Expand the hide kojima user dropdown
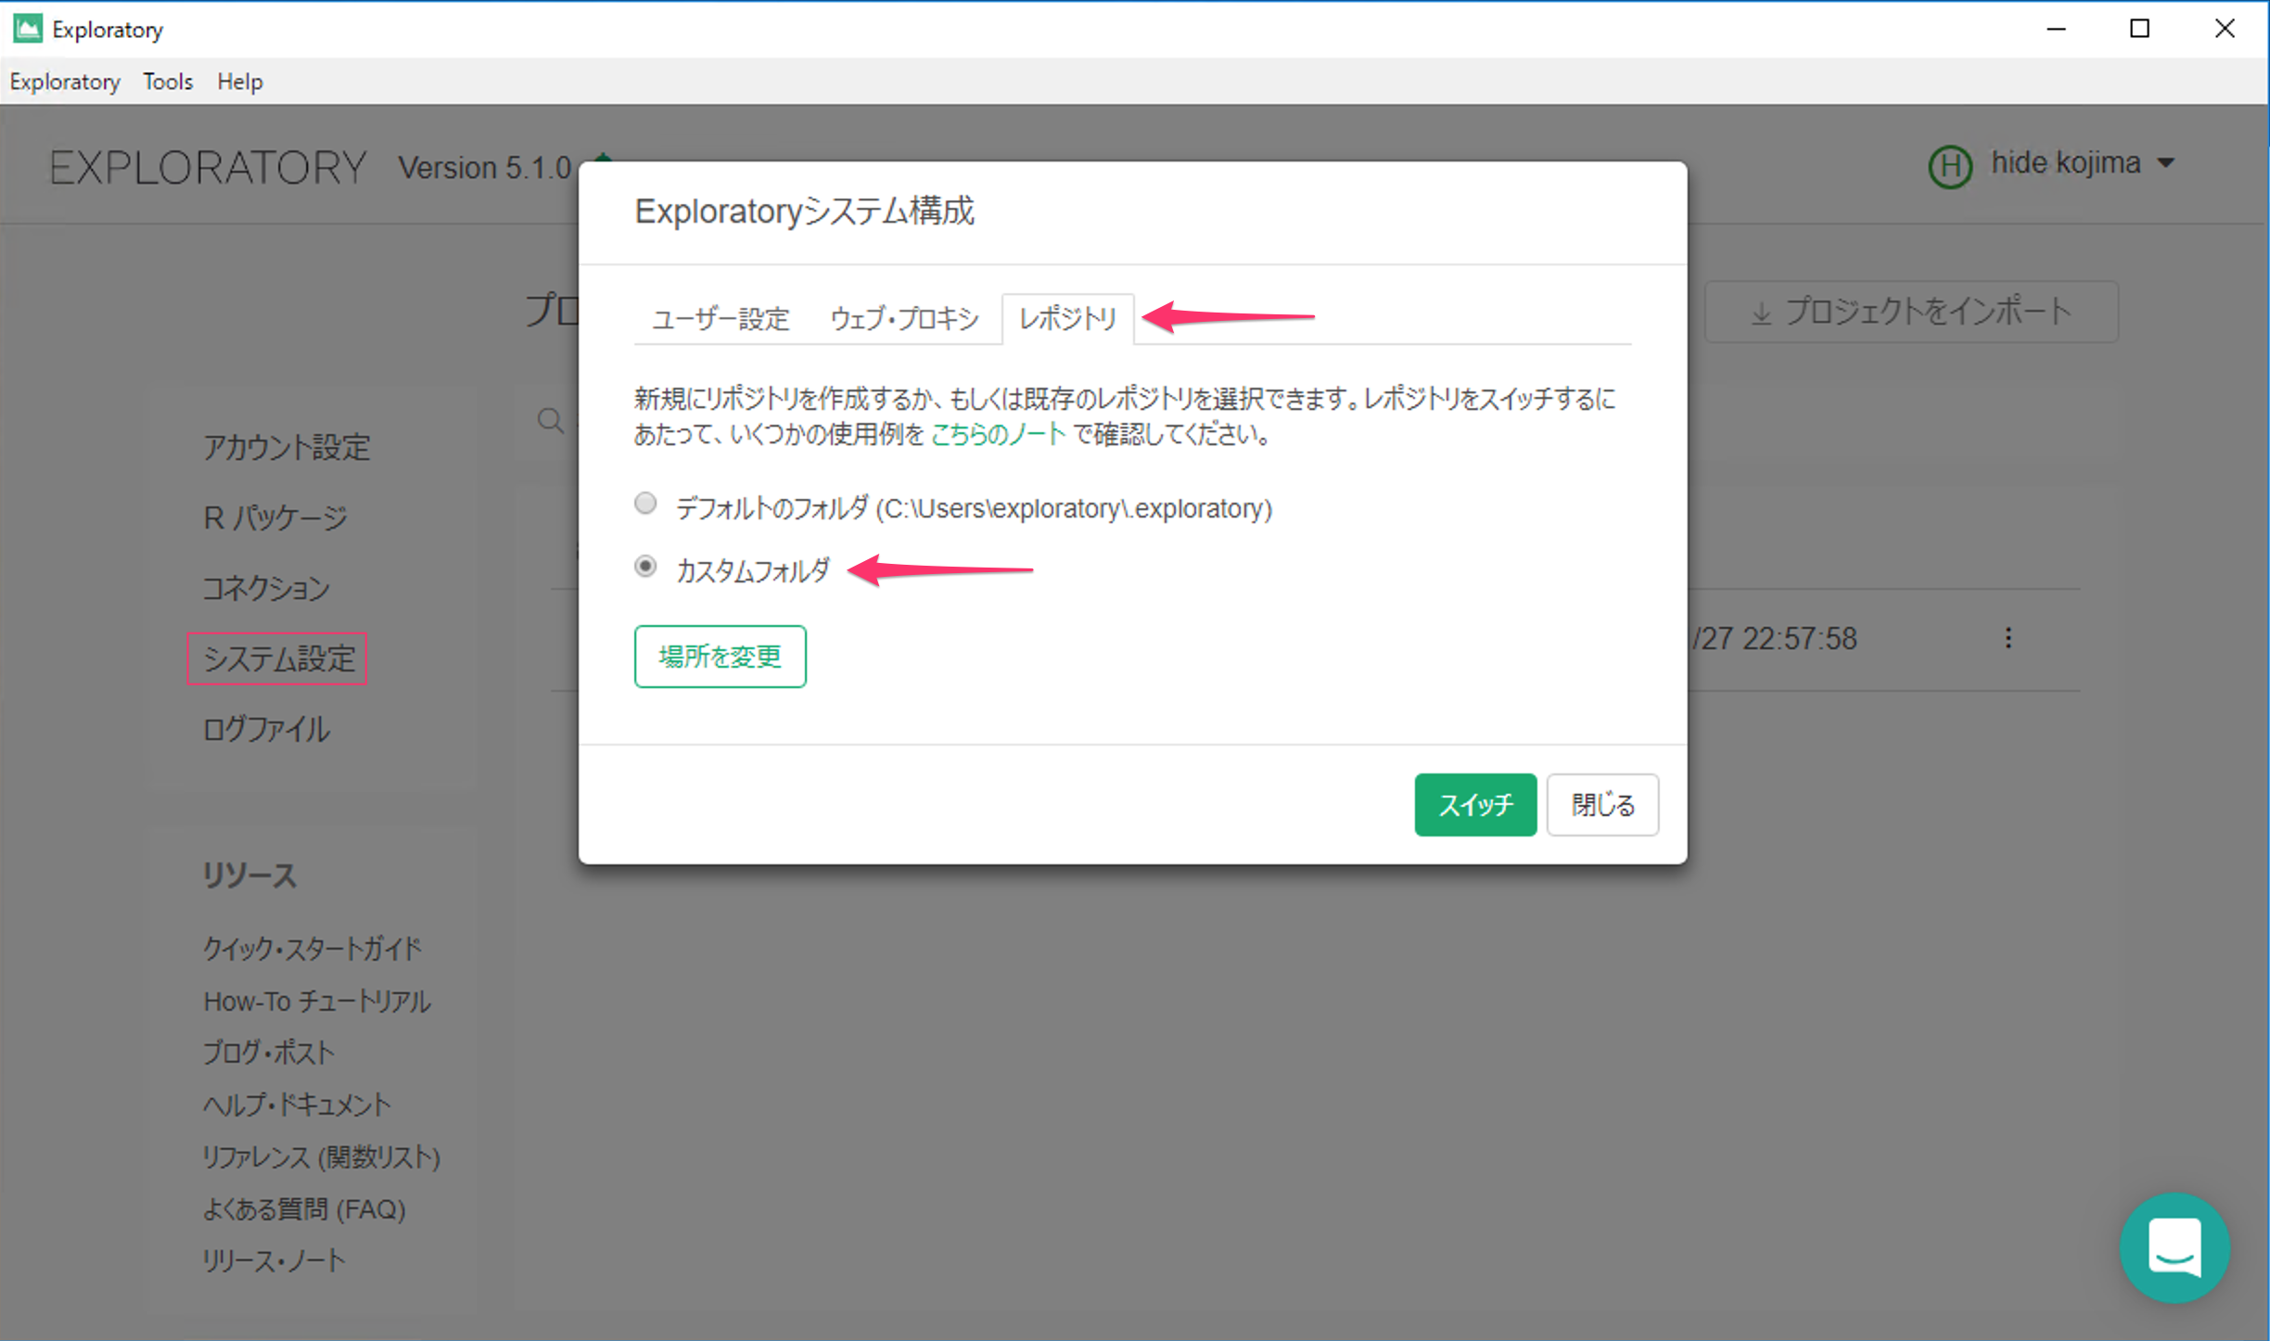2270x1341 pixels. click(2166, 163)
